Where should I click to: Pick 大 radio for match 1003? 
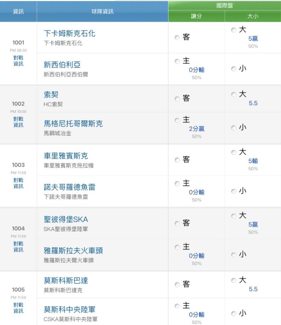point(233,153)
